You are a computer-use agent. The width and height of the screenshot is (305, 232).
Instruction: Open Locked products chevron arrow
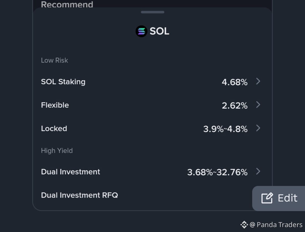click(258, 128)
